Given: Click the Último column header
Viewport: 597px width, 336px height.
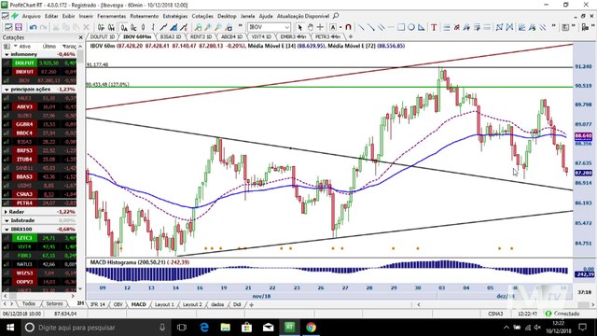Looking at the screenshot, I should pyautogui.click(x=49, y=46).
